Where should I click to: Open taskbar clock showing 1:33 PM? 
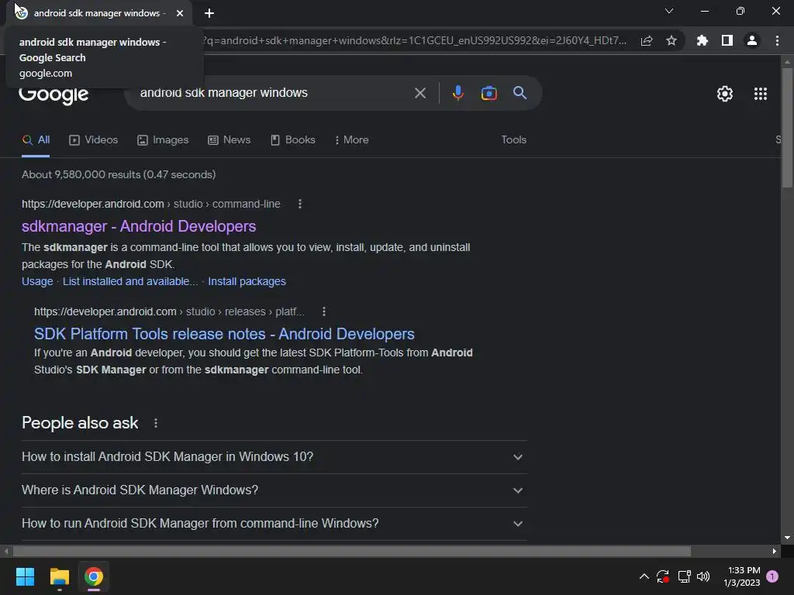tap(742, 576)
